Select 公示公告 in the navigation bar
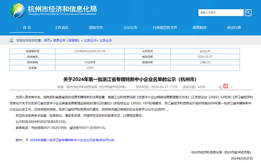Viewport: 261px width, 163px height. (130, 27)
